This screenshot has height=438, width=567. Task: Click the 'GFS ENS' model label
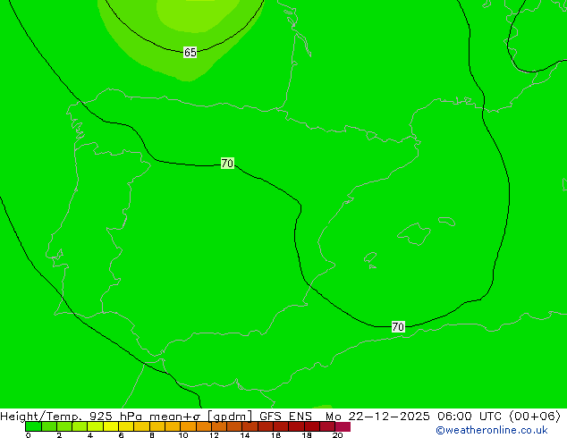(x=285, y=417)
